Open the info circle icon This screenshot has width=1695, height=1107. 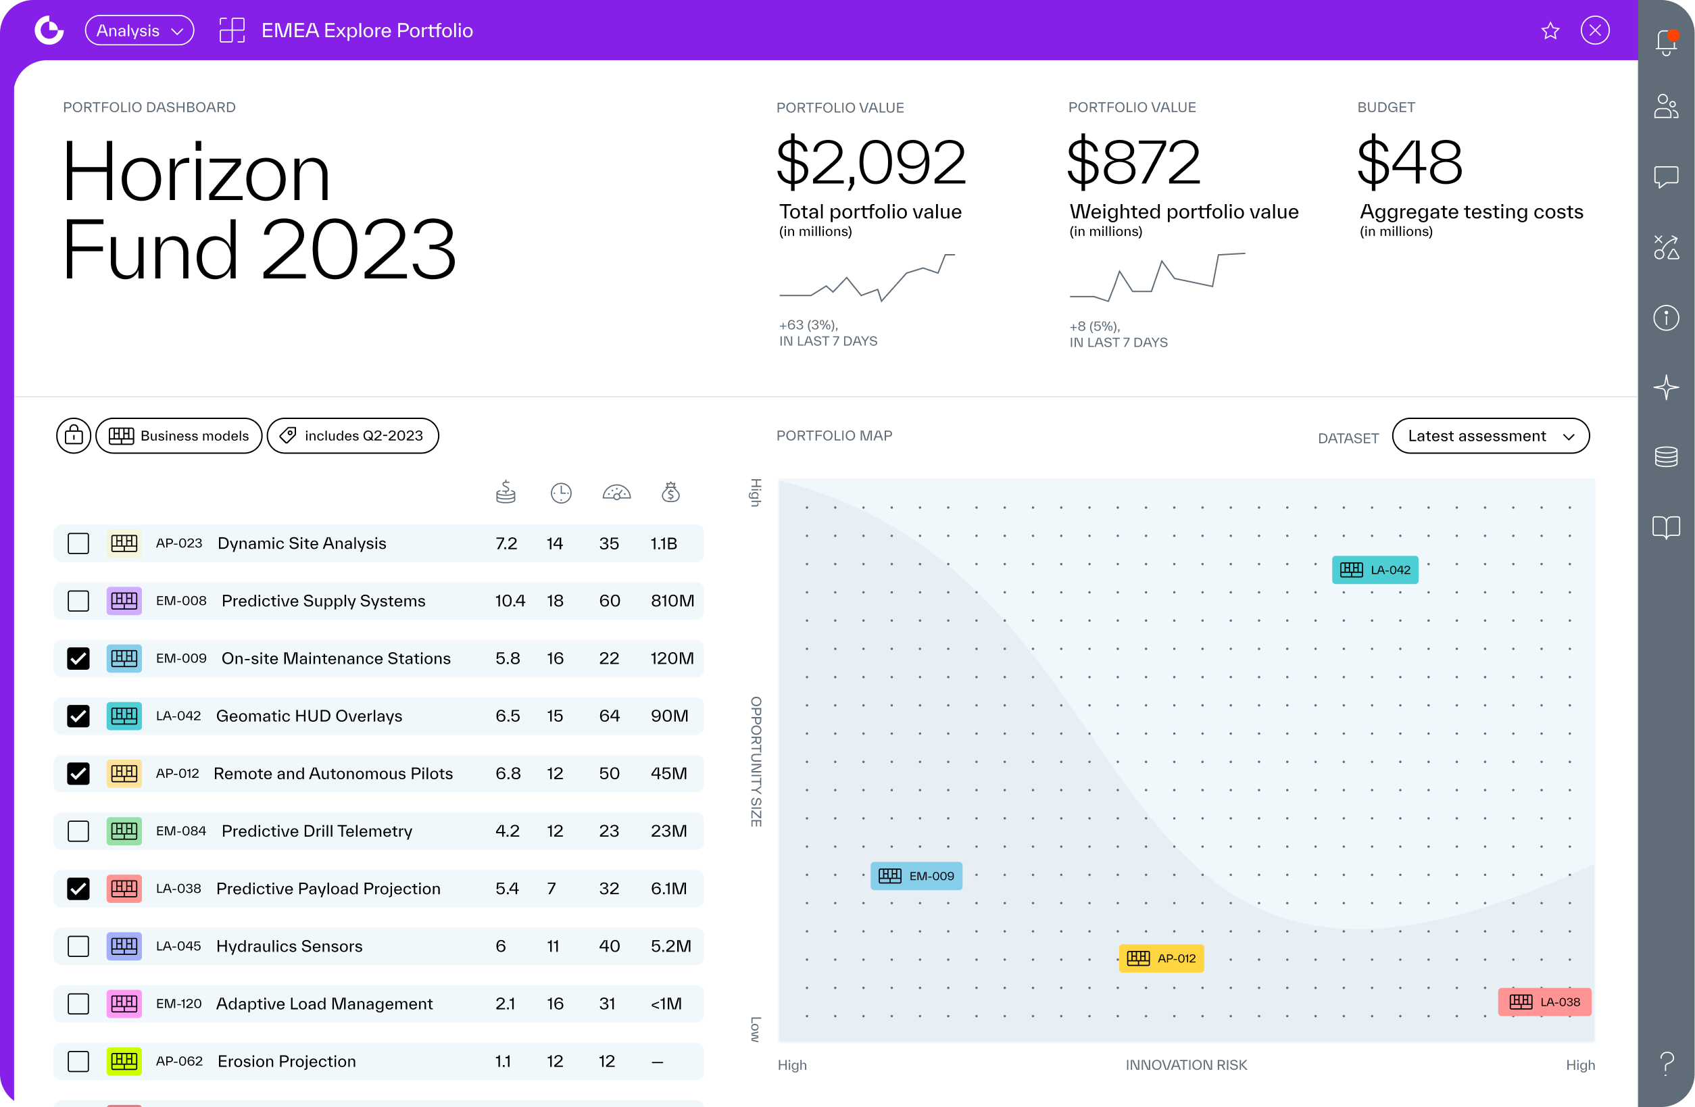[x=1665, y=318]
